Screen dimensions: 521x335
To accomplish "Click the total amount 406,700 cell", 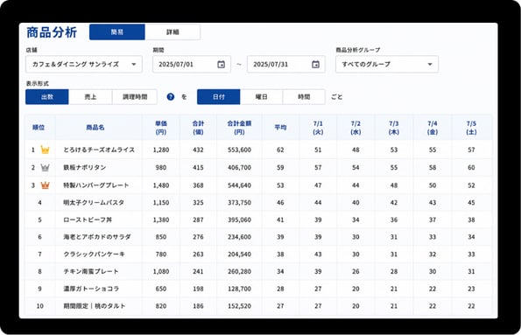I will pyautogui.click(x=239, y=168).
